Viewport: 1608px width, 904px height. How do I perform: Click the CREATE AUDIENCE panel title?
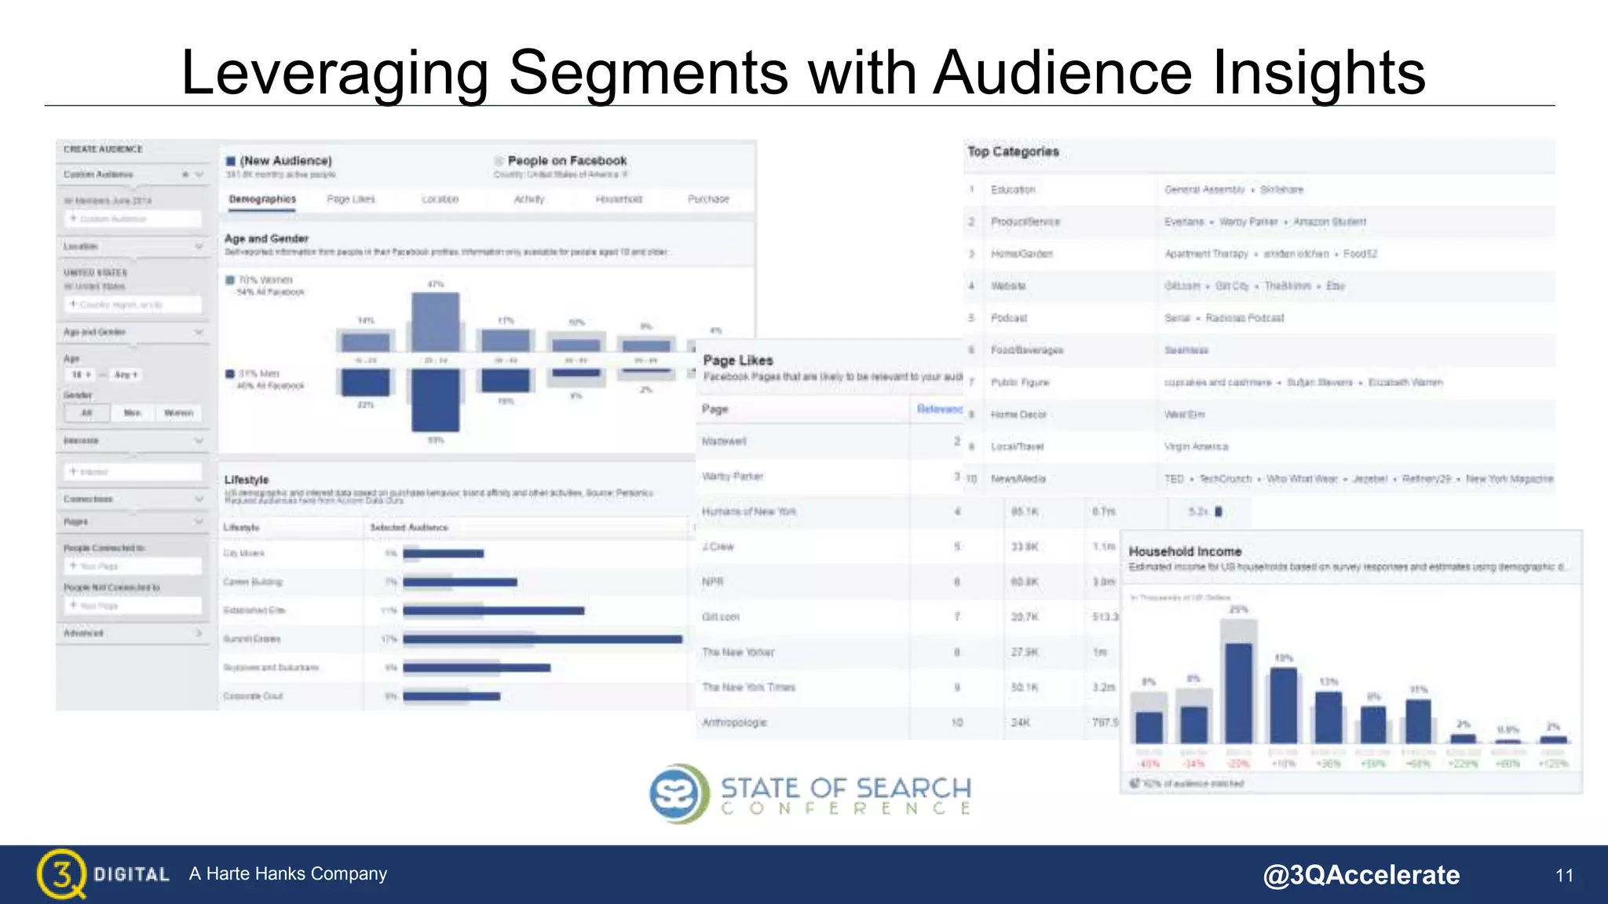pos(103,149)
